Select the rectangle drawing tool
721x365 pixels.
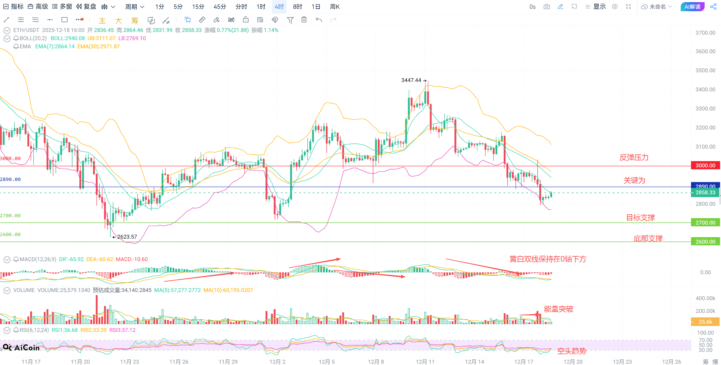tap(64, 20)
